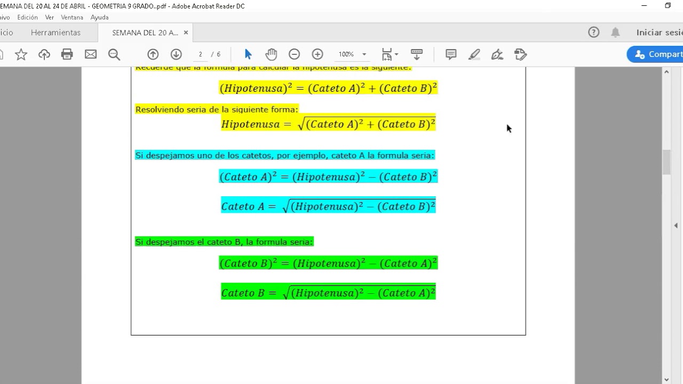Click the scrollbar down arrow
683x384 pixels.
666,379
